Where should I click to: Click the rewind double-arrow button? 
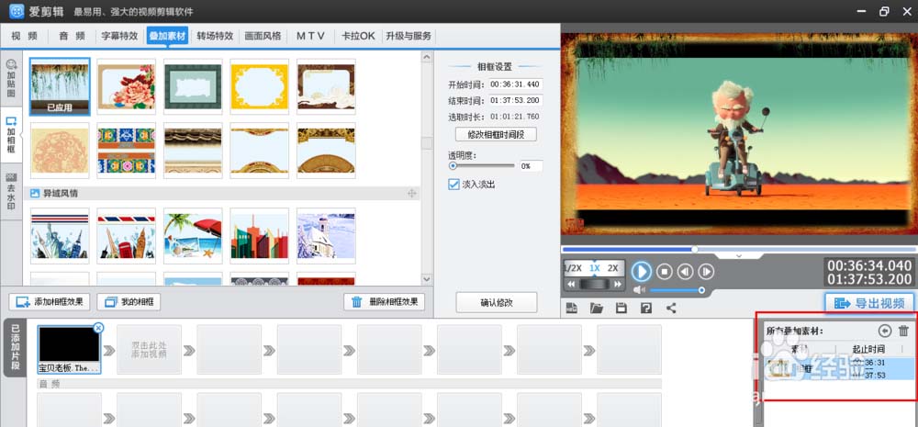[x=571, y=284]
